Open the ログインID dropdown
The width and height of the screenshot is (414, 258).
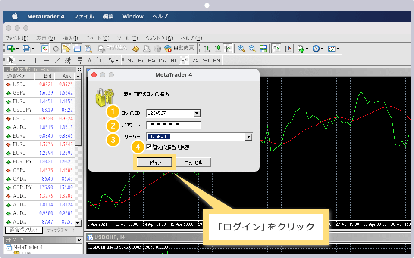(198, 113)
